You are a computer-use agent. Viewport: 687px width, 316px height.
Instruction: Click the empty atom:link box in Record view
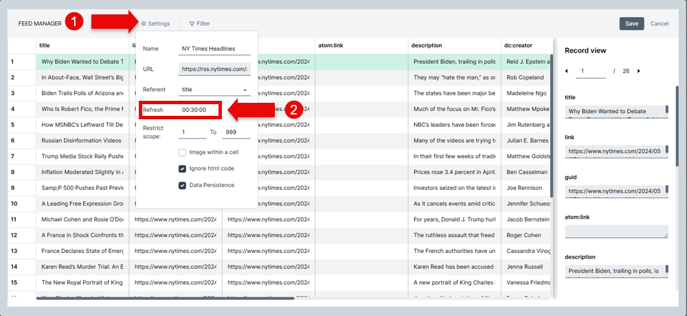click(616, 232)
